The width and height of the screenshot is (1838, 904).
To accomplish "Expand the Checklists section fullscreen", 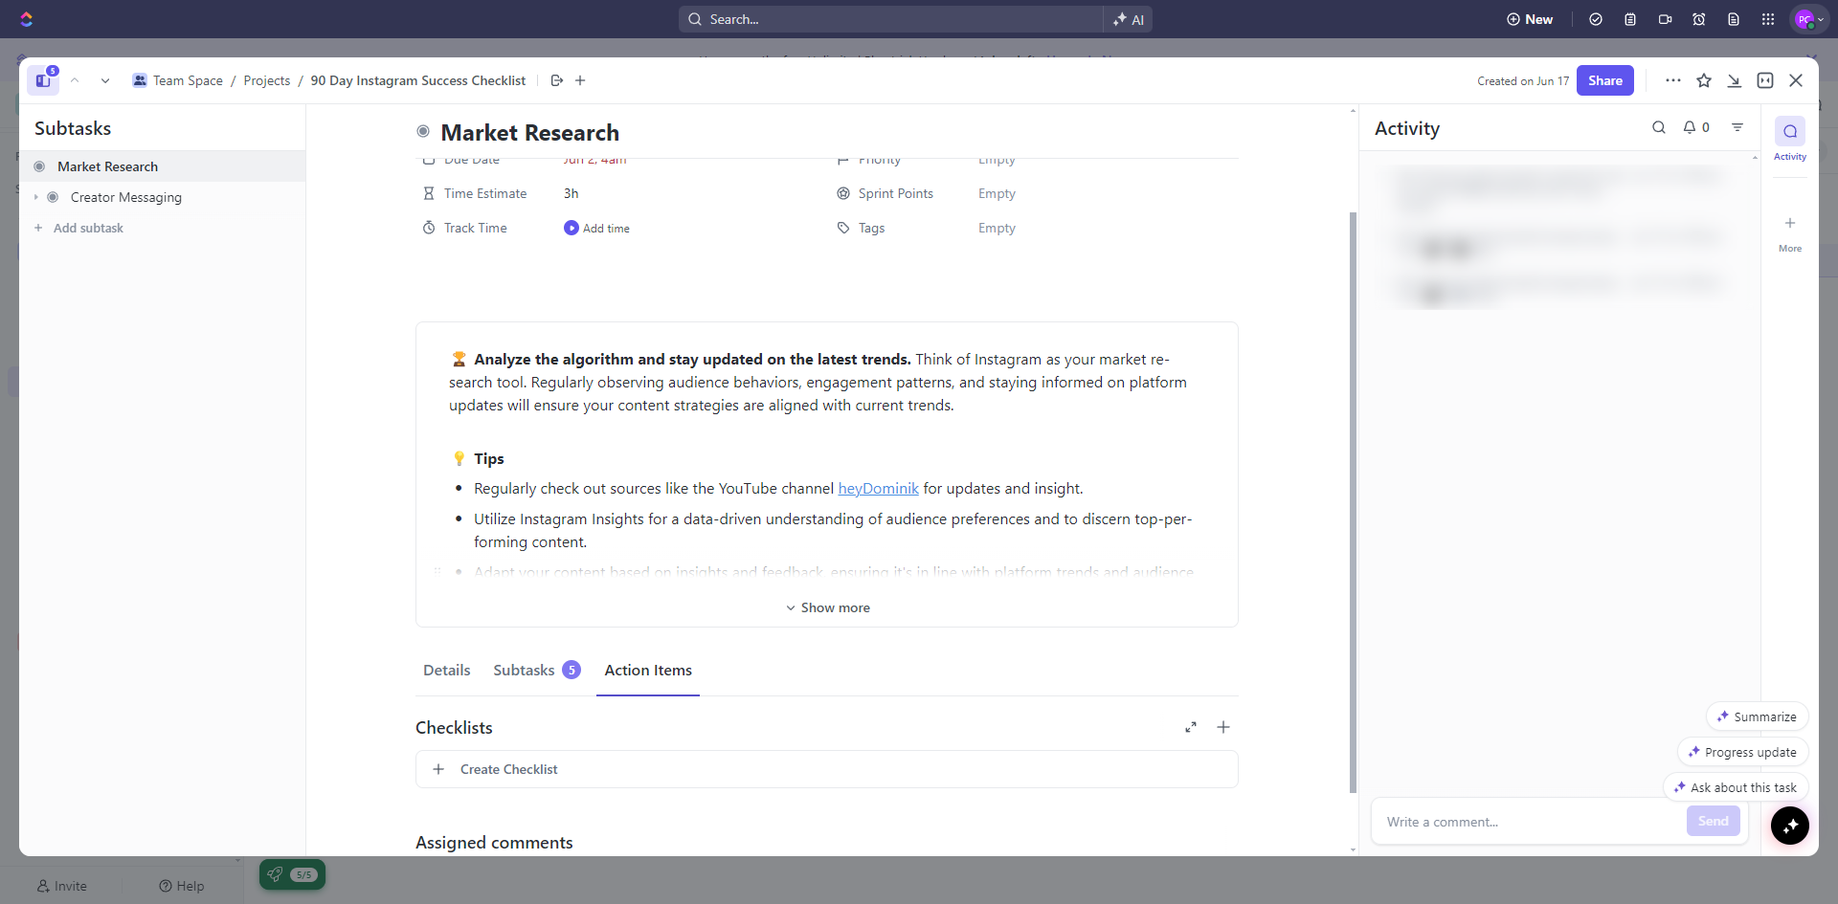I will click(1191, 728).
